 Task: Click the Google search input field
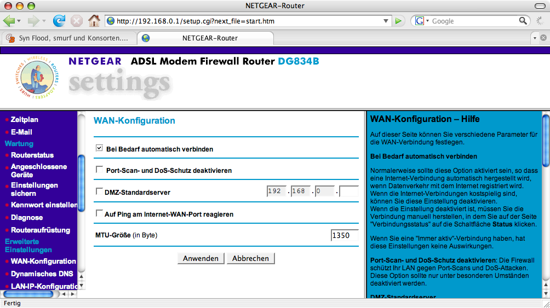pyautogui.click(x=473, y=21)
